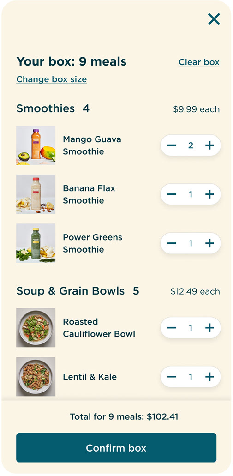
Task: Select the Power Greens Smoothie item name
Action: (93, 243)
